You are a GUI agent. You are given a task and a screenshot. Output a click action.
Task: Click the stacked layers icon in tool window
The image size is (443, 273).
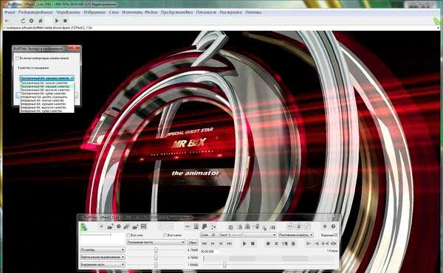pyautogui.click(x=127, y=227)
